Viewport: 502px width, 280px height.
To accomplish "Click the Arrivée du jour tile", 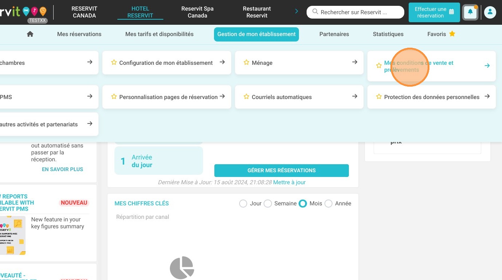I will [x=159, y=161].
